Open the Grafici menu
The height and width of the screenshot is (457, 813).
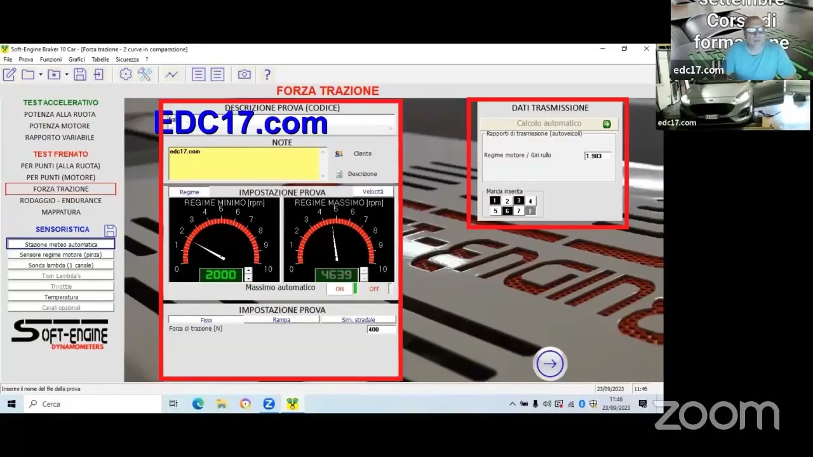[77, 59]
